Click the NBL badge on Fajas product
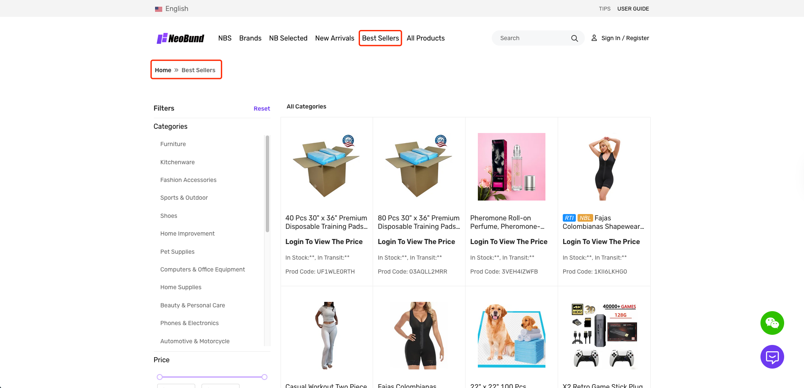Image resolution: width=804 pixels, height=388 pixels. (x=585, y=218)
